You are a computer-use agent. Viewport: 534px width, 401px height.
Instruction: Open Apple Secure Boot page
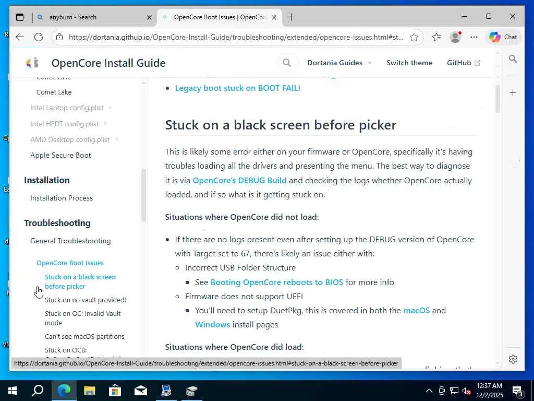click(60, 155)
